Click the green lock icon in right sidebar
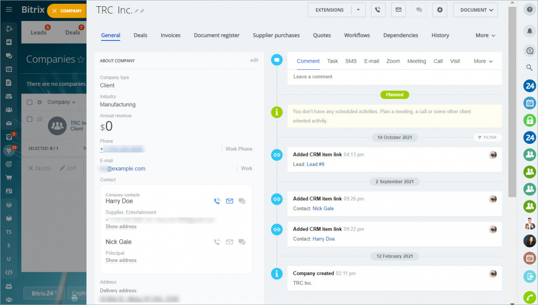Screen dimensions: 538x305 click(530, 120)
